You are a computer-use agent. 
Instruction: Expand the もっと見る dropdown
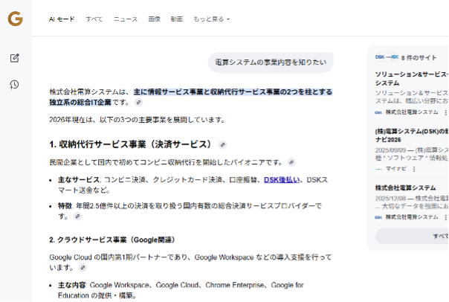[212, 19]
